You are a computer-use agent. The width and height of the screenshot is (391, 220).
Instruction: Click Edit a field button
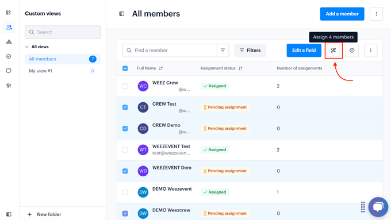304,51
